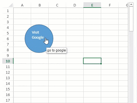Image resolution: width=137 pixels, height=103 pixels.
Task: Select cell F12
Action: [x=110, y=72]
